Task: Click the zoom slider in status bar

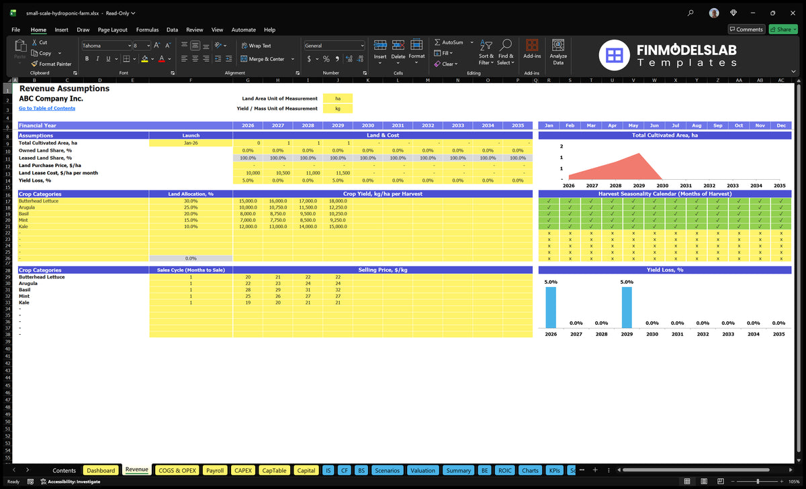Action: pos(758,482)
